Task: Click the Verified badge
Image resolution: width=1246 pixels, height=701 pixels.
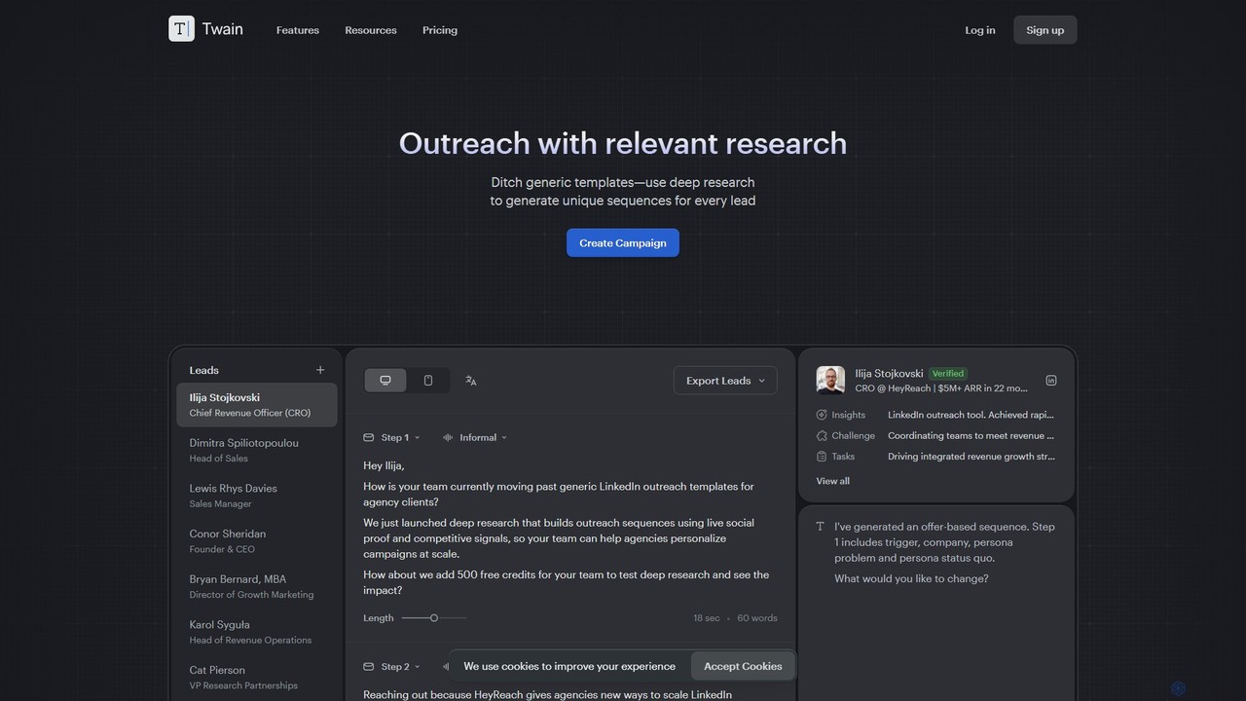Action: pyautogui.click(x=947, y=373)
